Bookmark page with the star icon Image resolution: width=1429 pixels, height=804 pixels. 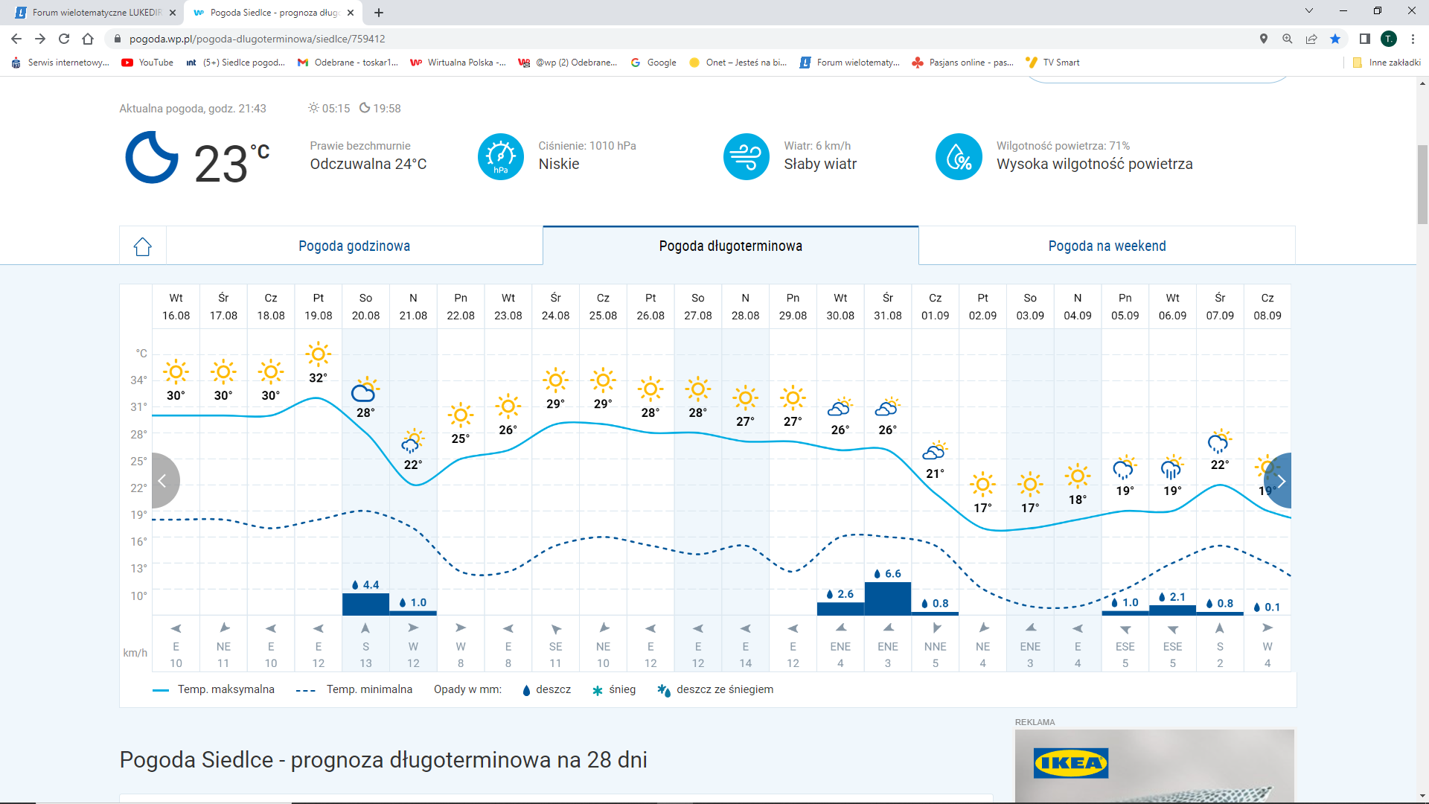(1335, 39)
